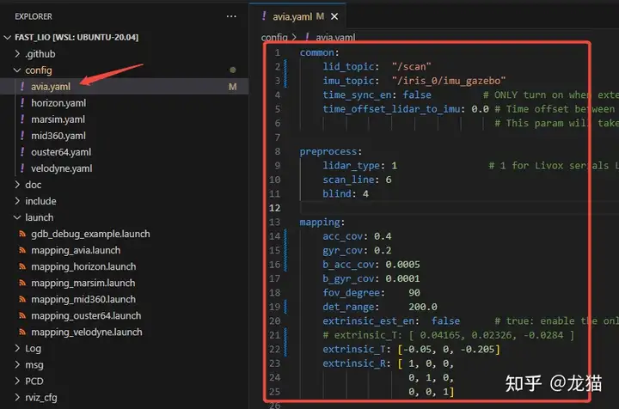This screenshot has width=619, height=409.
Task: Expand the doc folder
Action: (17, 185)
